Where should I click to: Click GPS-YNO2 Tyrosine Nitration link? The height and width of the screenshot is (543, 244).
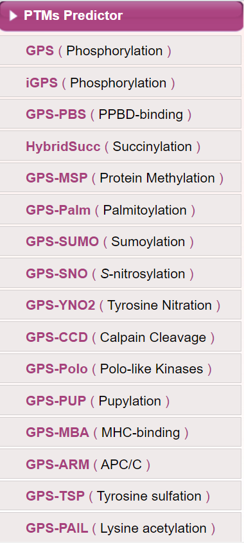(x=120, y=305)
